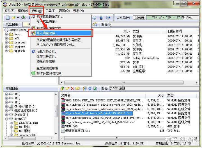This screenshot has height=148, width=202.
Task: Click the red X delete icon
Action: (72, 88)
